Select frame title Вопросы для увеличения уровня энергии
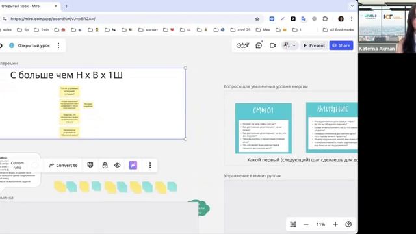 tap(266, 86)
